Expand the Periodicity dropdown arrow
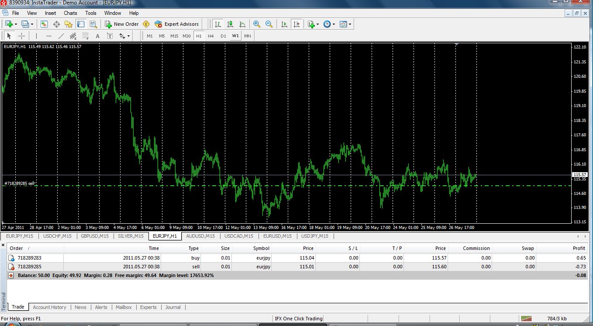This screenshot has width=593, height=326. [334, 24]
